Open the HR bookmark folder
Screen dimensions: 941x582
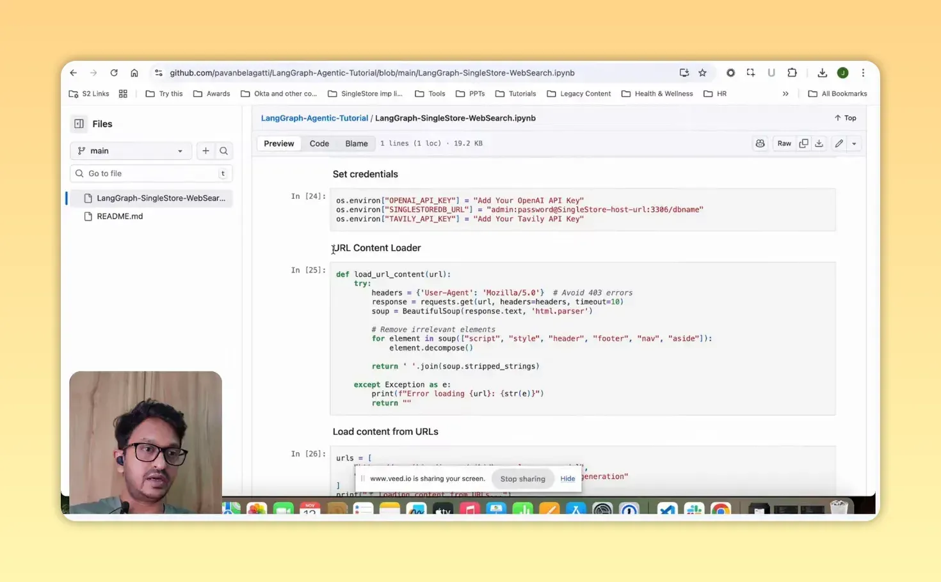point(715,93)
